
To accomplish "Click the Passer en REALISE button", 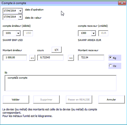I will (79, 99).
